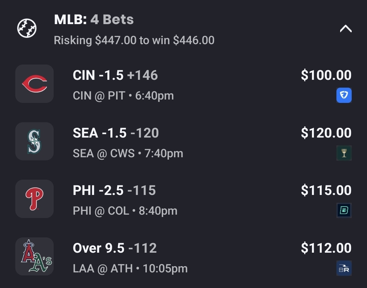Click the blue shield sportsbook icon

click(344, 95)
